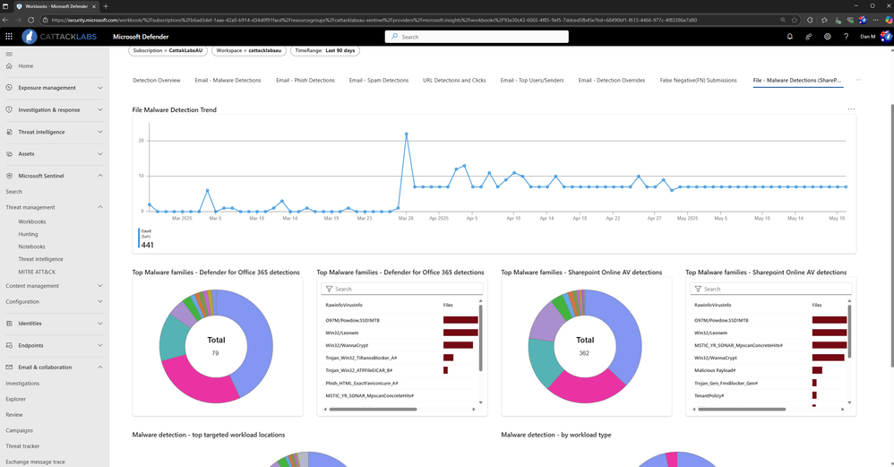Open the community people icon in header
This screenshot has width=894, height=467.
coord(809,37)
